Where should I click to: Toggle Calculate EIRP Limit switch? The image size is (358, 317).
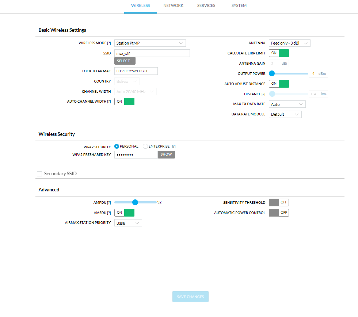[x=279, y=53]
